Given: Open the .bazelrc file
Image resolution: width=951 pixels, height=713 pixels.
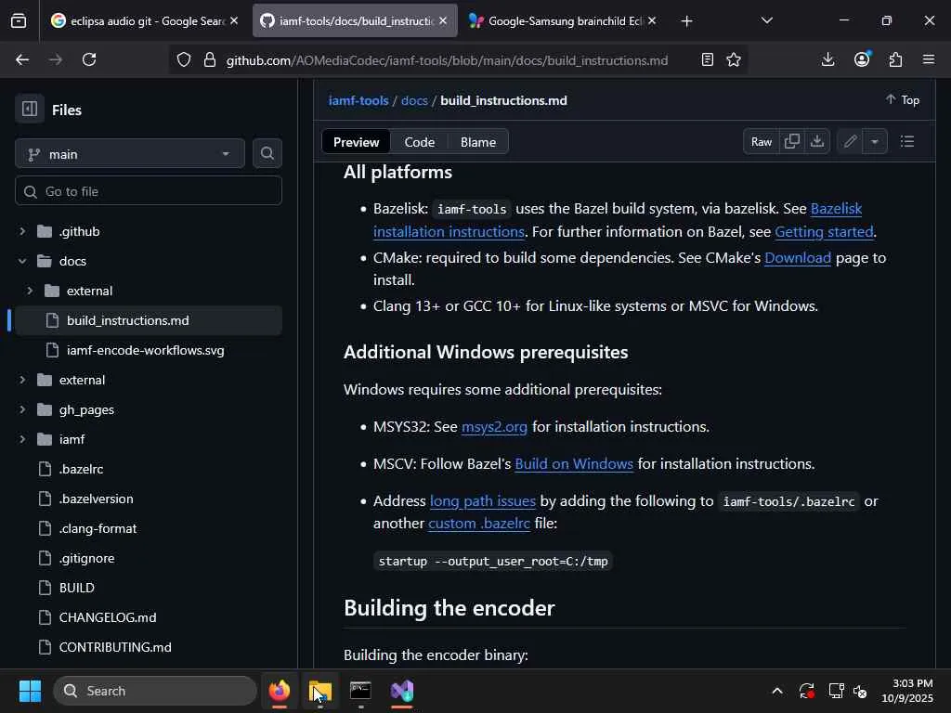Looking at the screenshot, I should point(81,469).
